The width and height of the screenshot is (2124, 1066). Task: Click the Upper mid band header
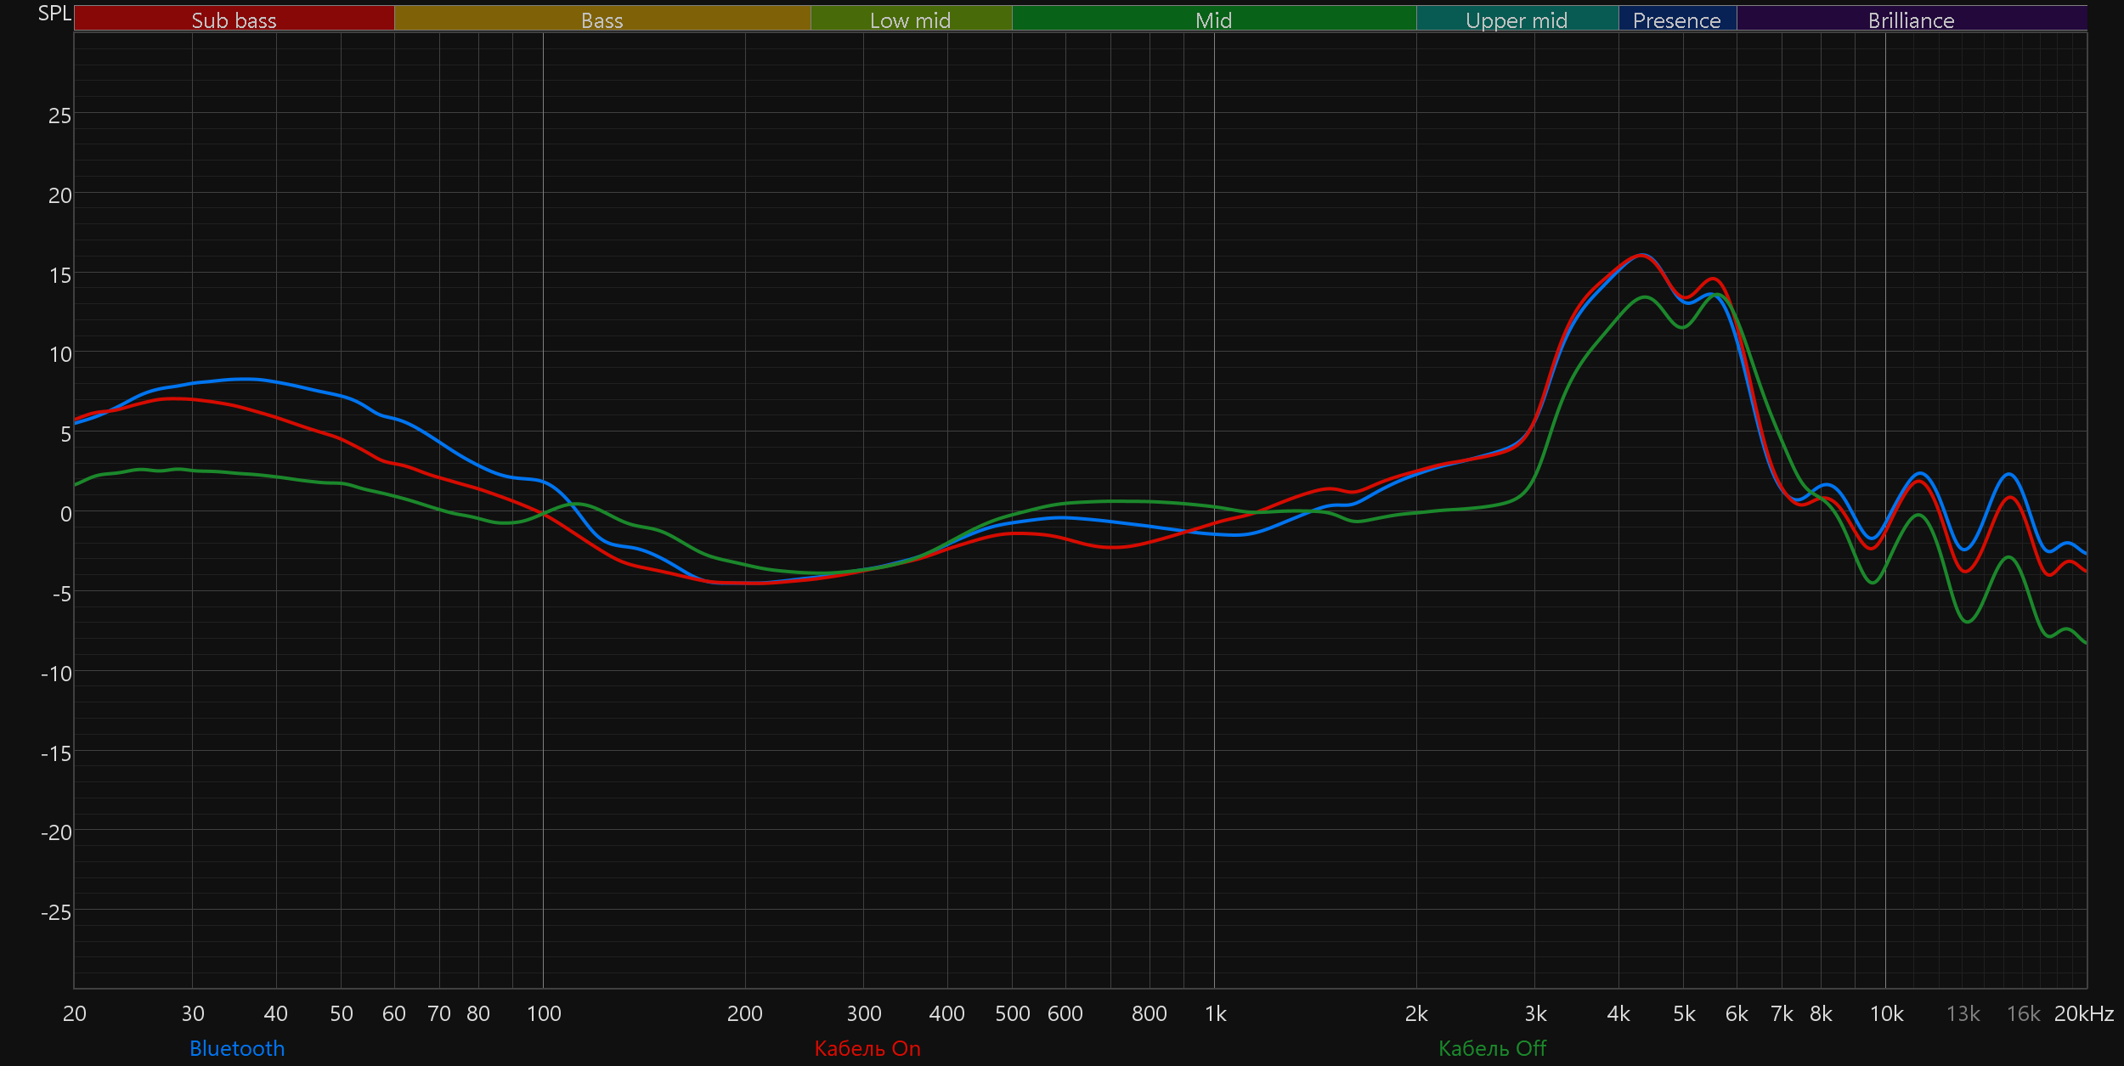pos(1517,20)
